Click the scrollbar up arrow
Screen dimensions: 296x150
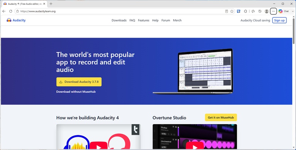[294, 17]
